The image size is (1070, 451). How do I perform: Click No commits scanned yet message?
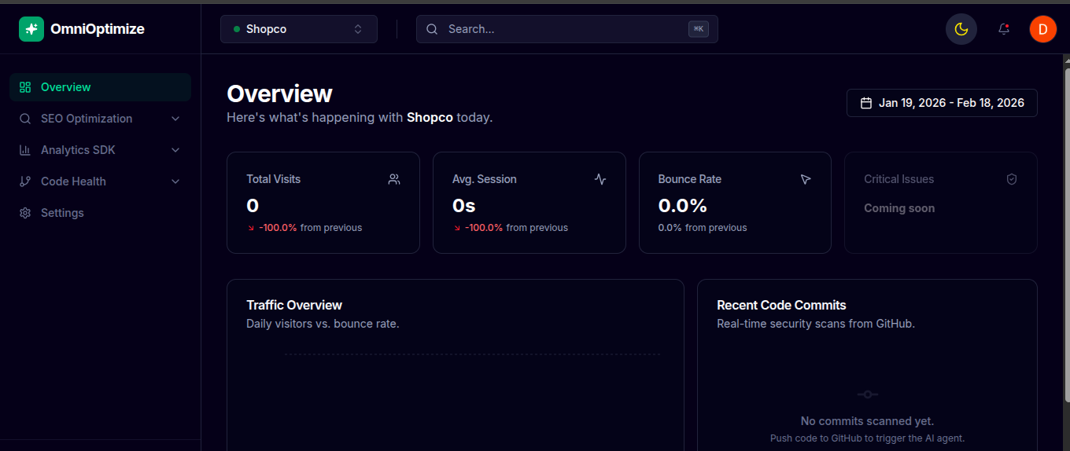(x=867, y=421)
